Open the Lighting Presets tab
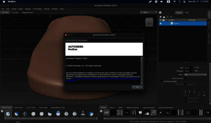Viewport: 211px width, 123px height. [149, 108]
